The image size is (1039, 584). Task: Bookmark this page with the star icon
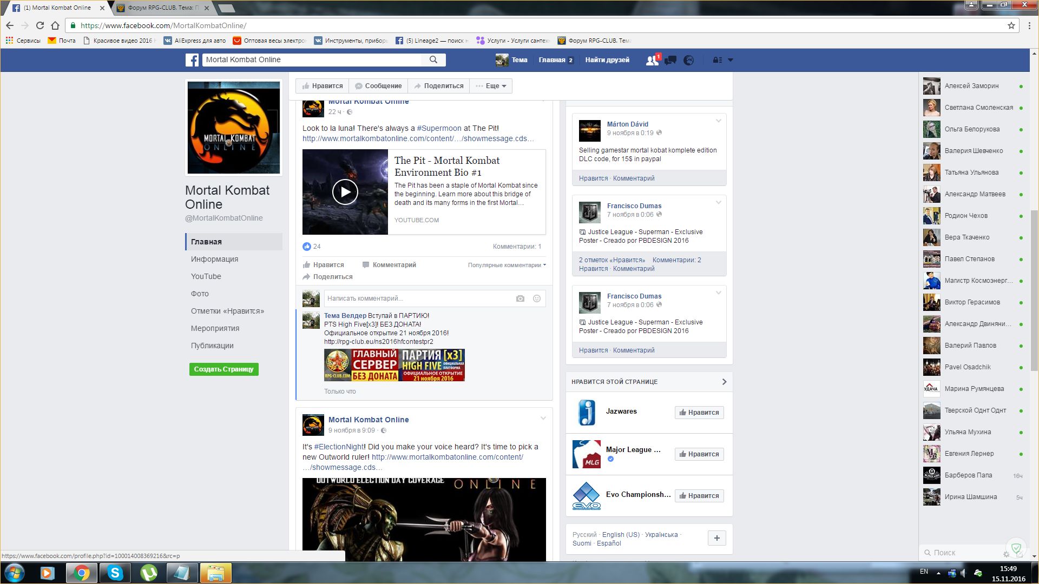pyautogui.click(x=1011, y=25)
